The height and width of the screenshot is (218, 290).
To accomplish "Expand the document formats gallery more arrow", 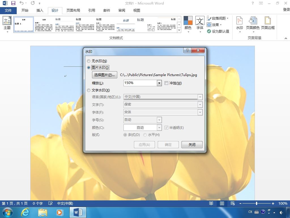I will (x=179, y=30).
